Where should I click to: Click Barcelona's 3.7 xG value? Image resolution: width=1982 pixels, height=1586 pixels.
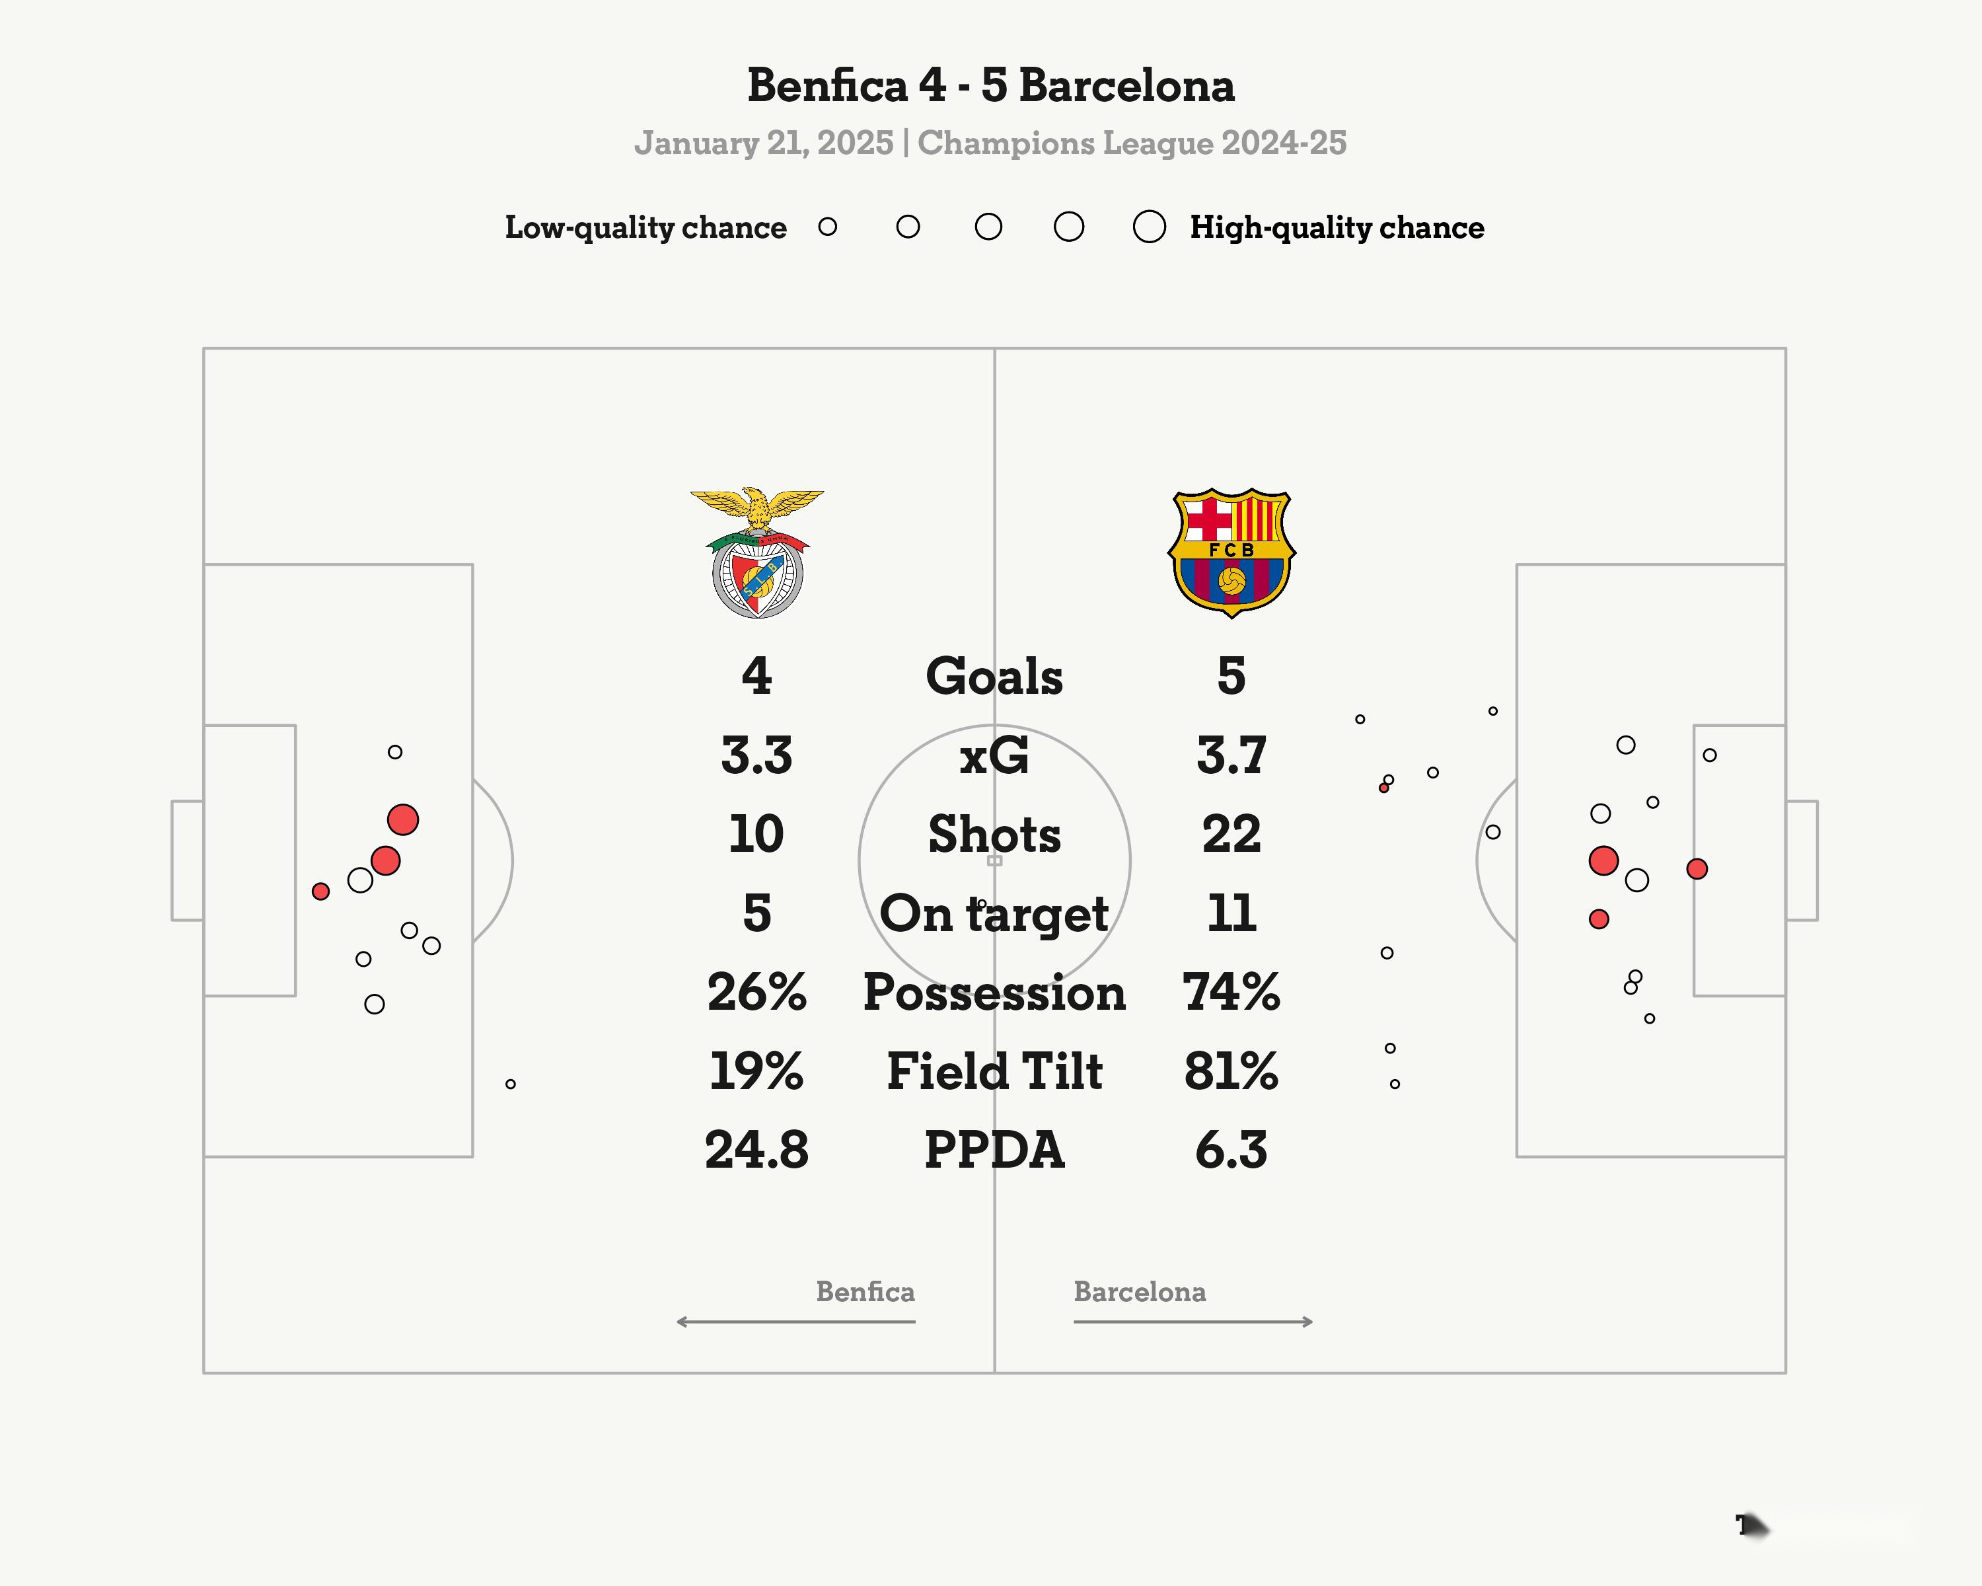coord(1231,756)
